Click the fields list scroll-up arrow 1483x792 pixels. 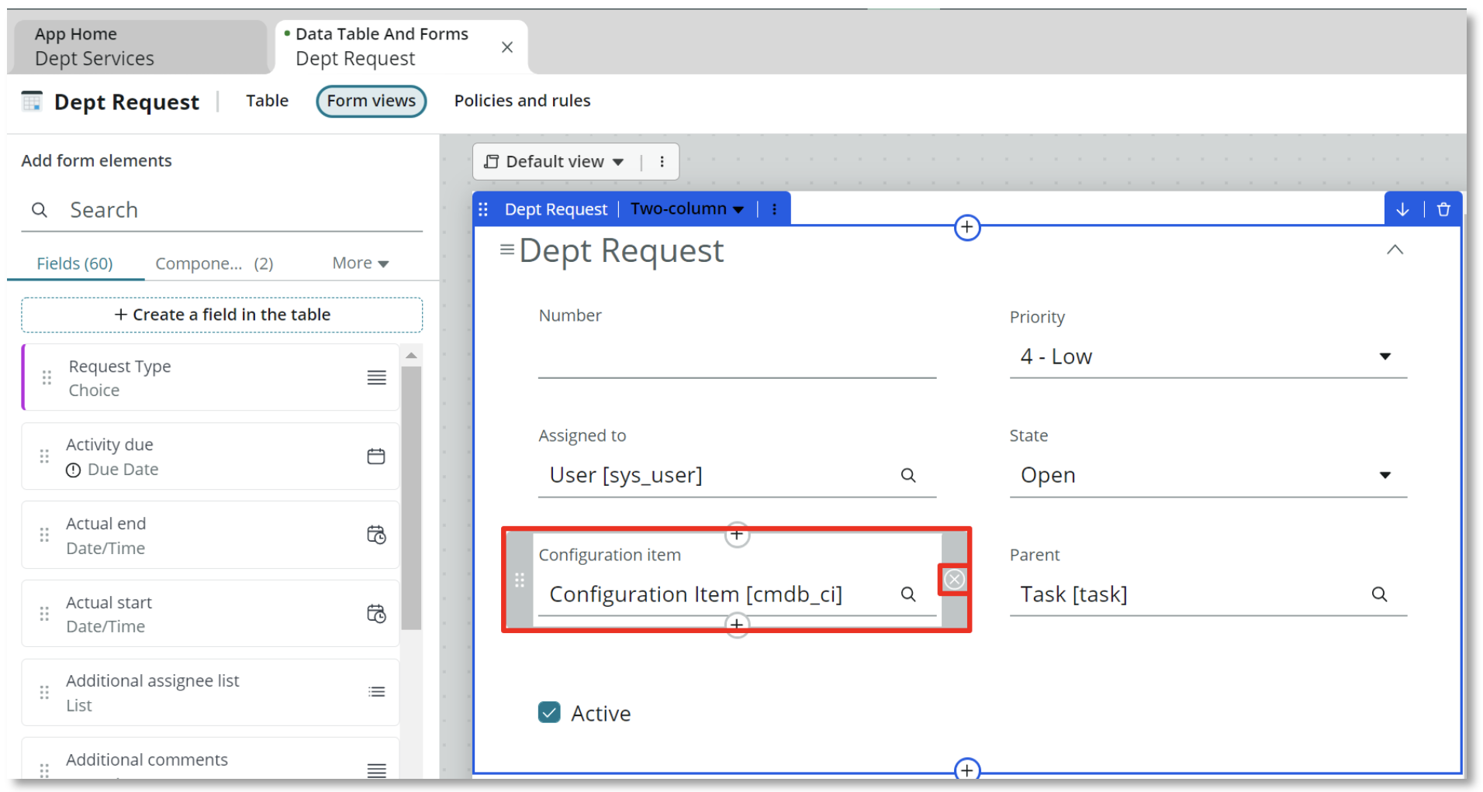pos(412,356)
